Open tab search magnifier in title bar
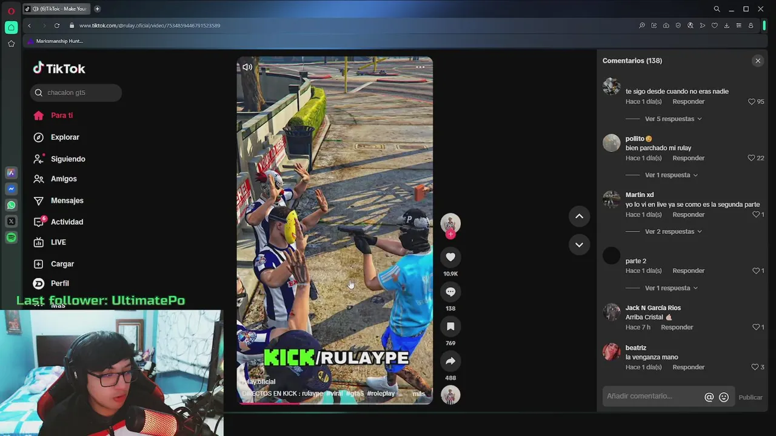The width and height of the screenshot is (776, 436). pyautogui.click(x=717, y=9)
